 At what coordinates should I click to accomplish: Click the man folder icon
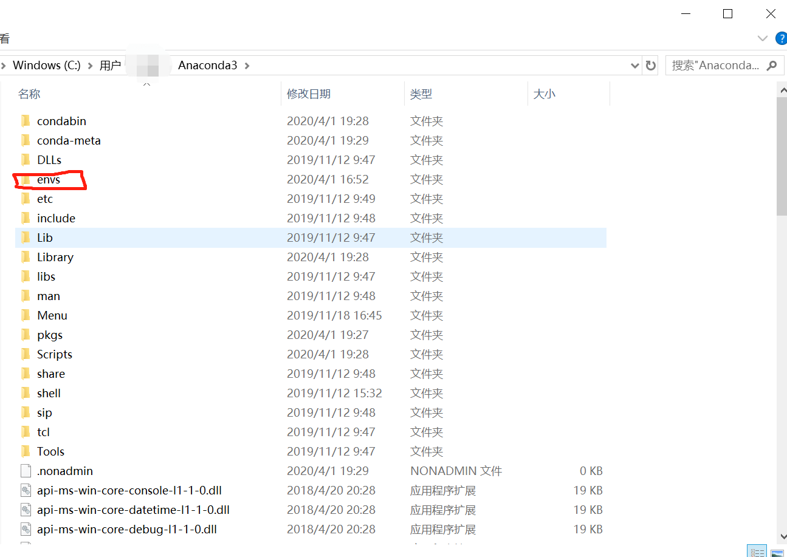pyautogui.click(x=26, y=296)
